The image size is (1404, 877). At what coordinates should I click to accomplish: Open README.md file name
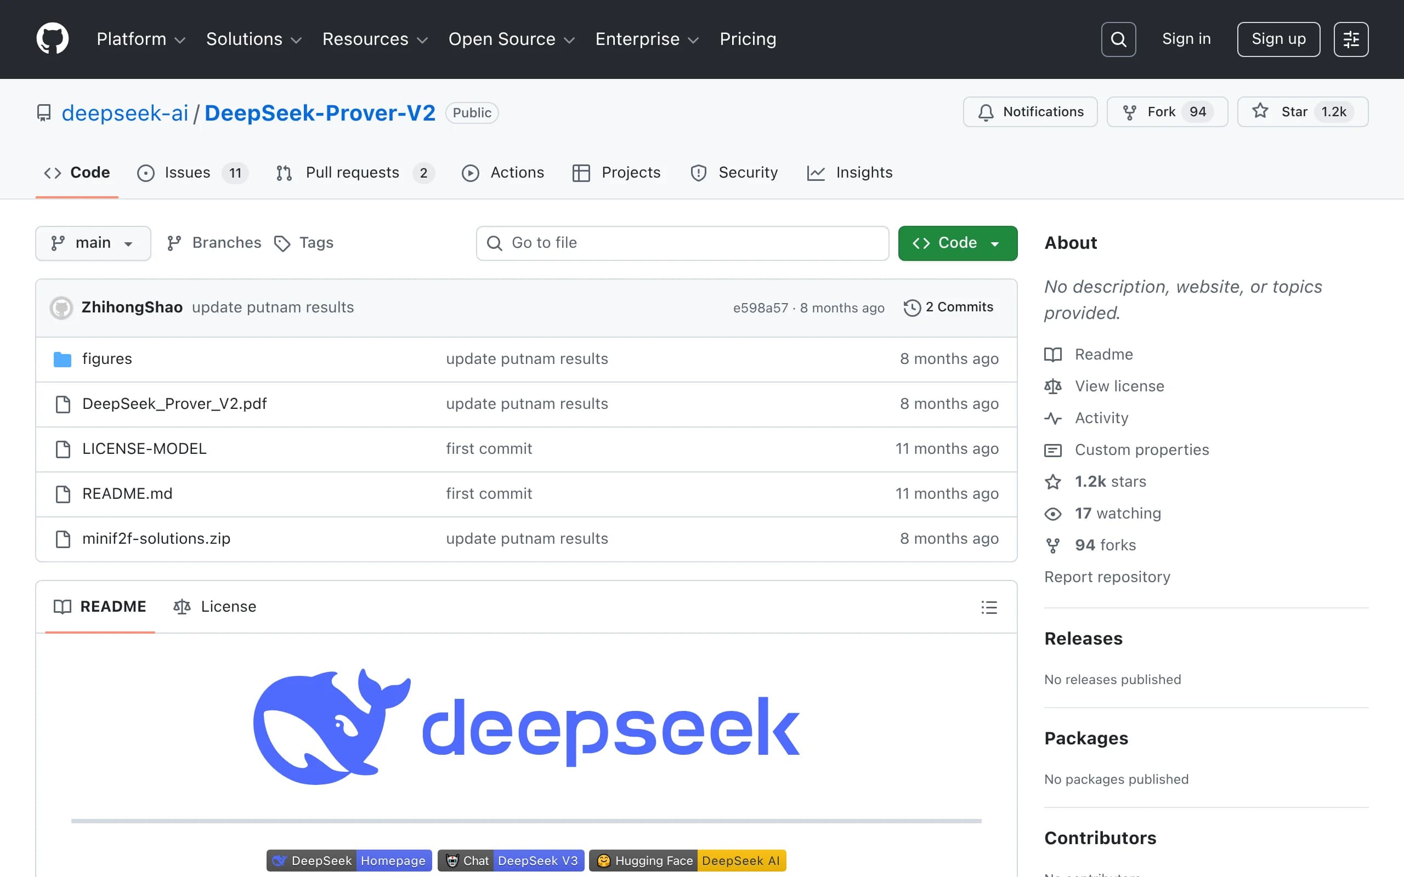128,494
